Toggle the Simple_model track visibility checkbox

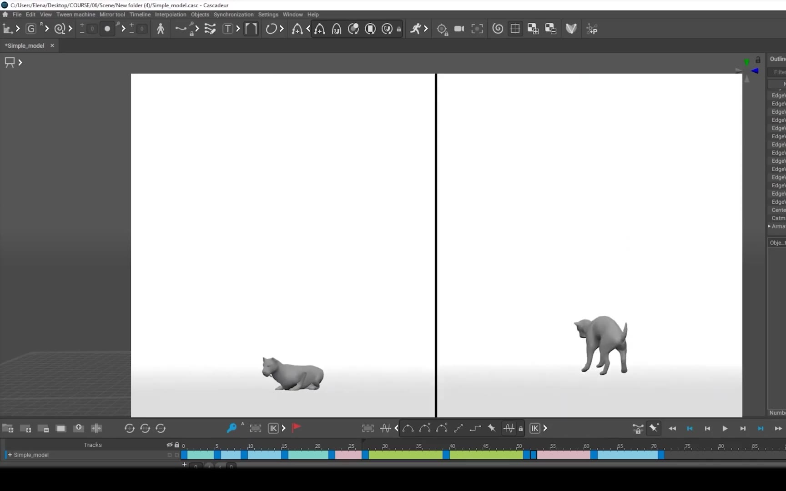(x=170, y=455)
